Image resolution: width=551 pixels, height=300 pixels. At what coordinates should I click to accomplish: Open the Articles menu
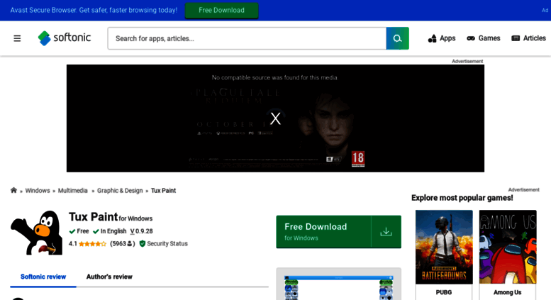pos(528,38)
